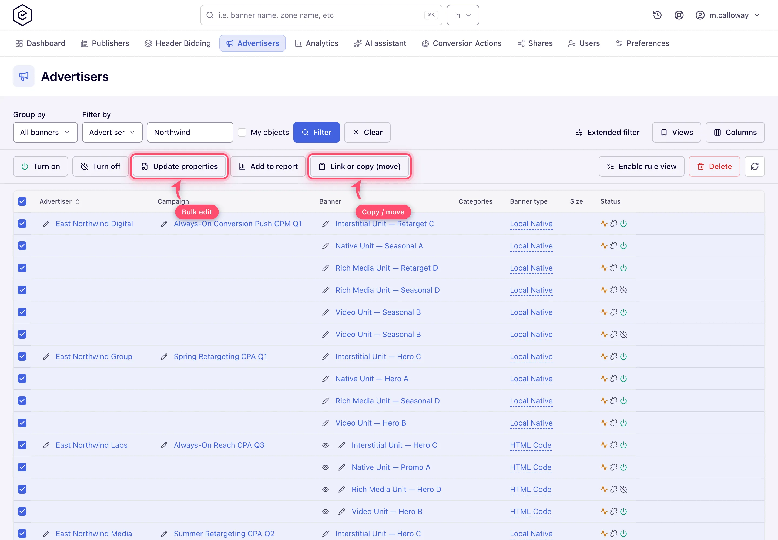
Task: Click Link or copy (move) button
Action: (360, 166)
